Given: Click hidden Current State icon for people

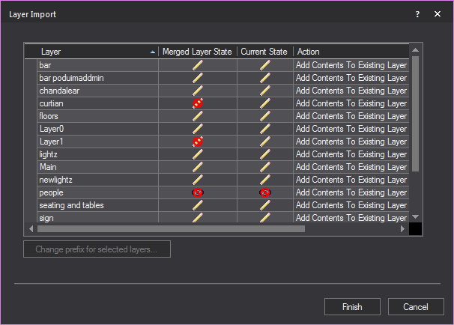Looking at the screenshot, I should 265,192.
